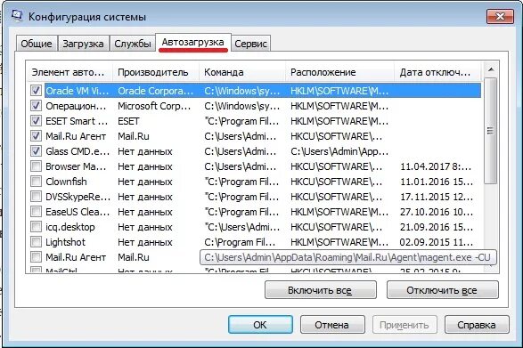Enable the Clownfish startup checkbox
This screenshot has width=523, height=348.
36,182
